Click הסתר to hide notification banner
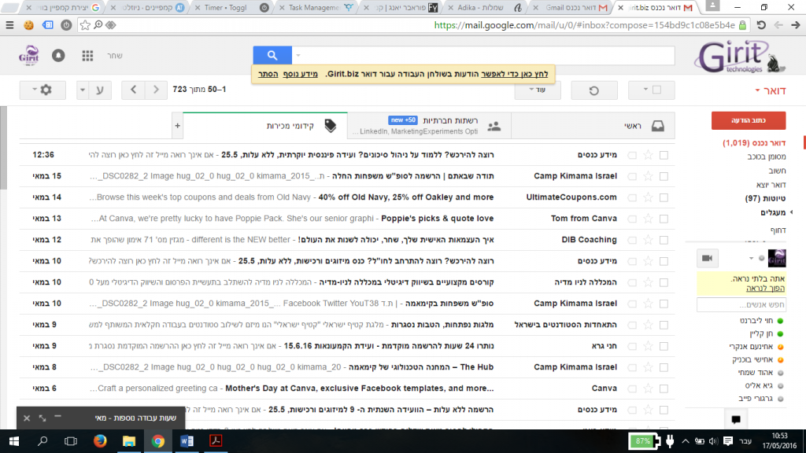Image resolution: width=806 pixels, height=453 pixels. click(x=268, y=74)
